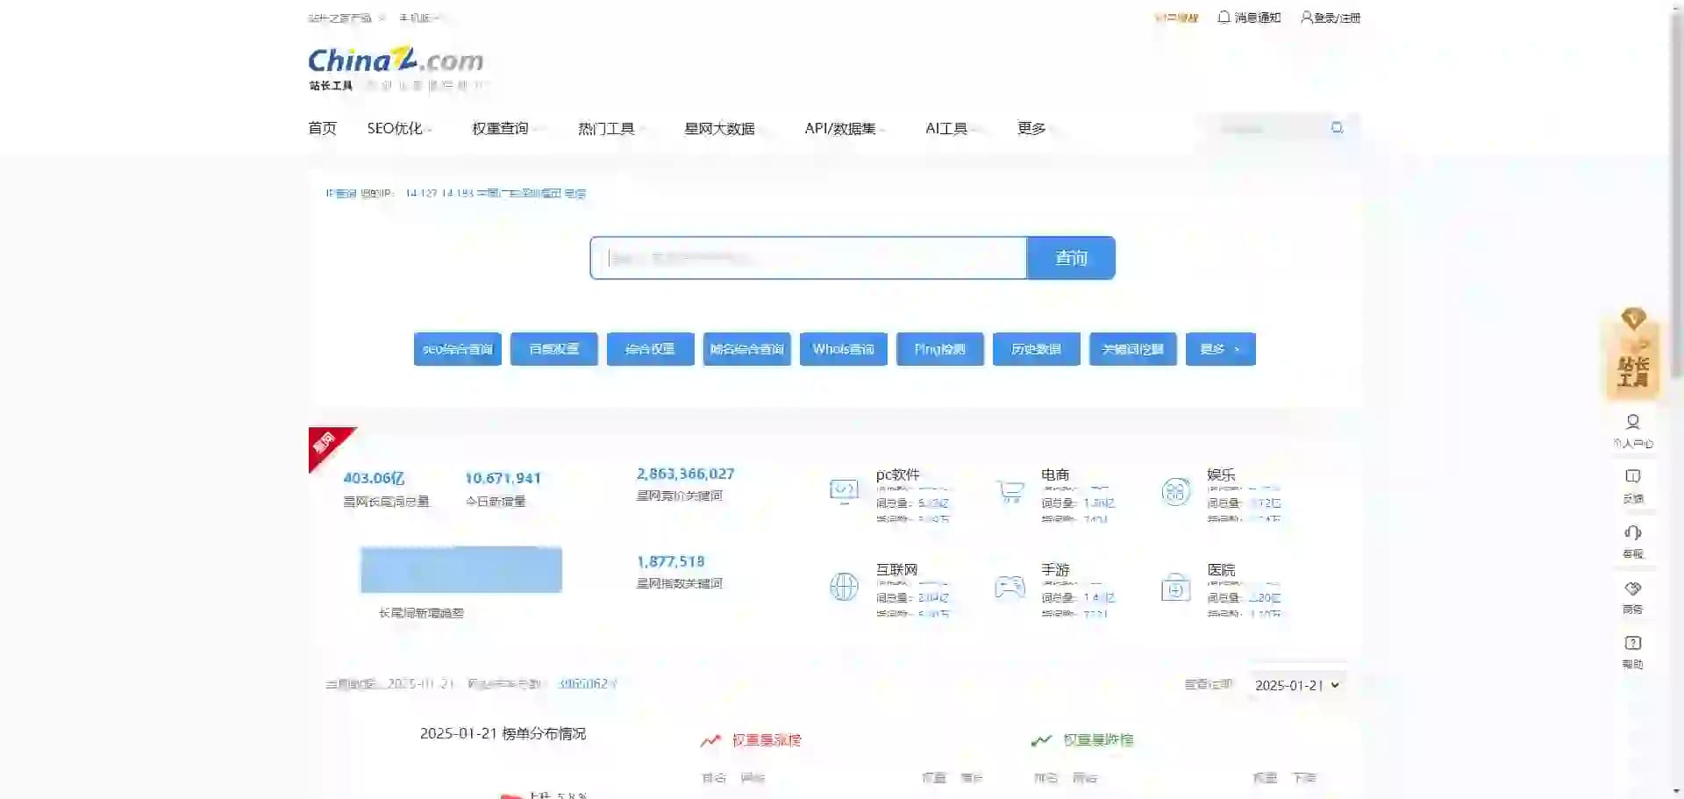Click the 1,877,518 index keyword count

[670, 561]
